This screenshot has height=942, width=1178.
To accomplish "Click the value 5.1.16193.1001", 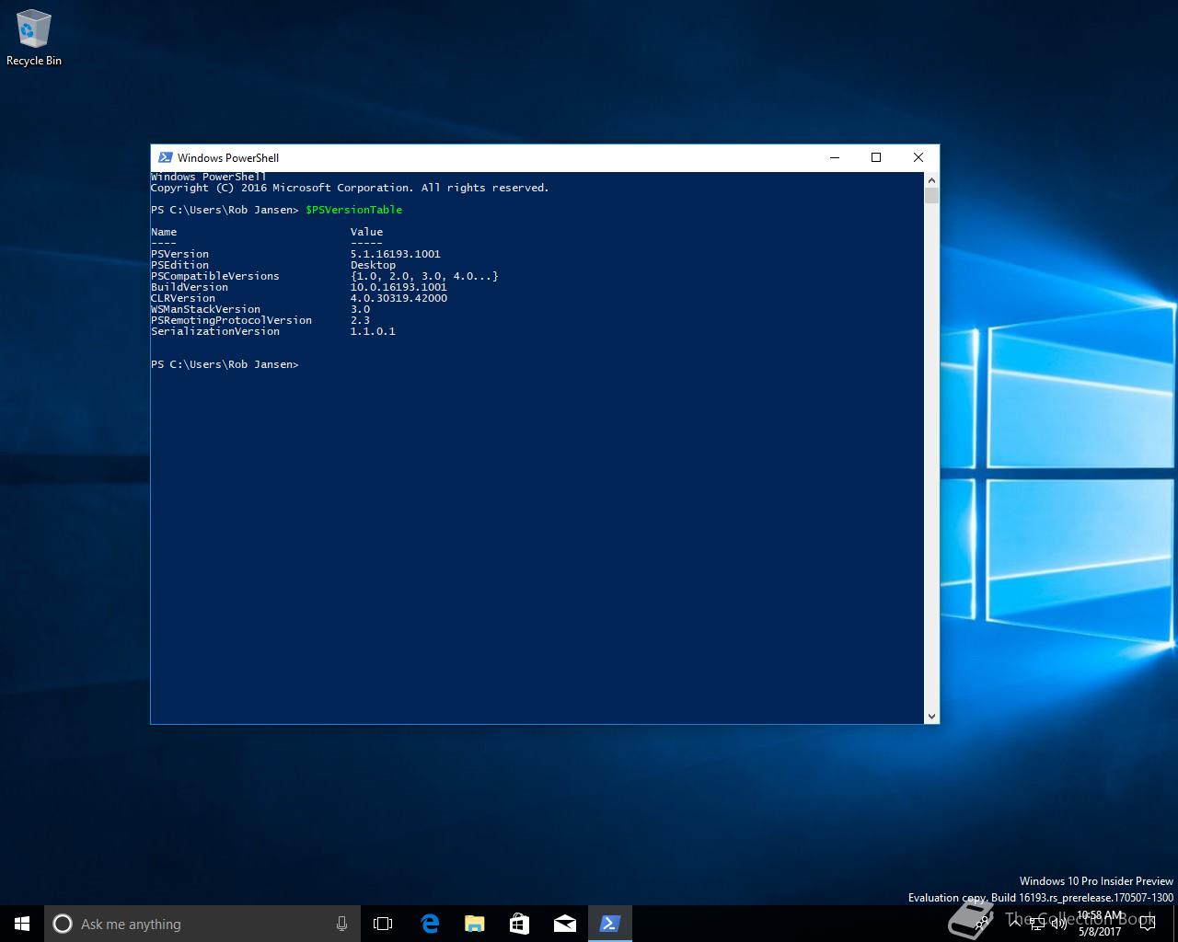I will click(x=396, y=254).
